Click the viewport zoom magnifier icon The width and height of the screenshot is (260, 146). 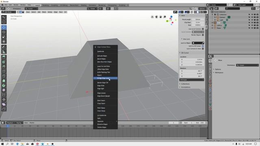tap(165, 17)
